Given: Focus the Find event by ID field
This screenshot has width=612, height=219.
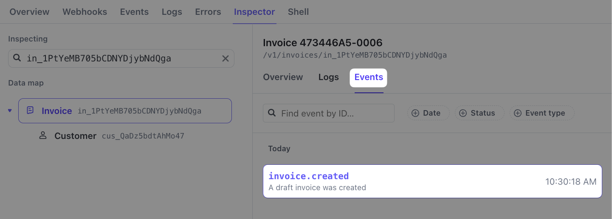Looking at the screenshot, I should [333, 113].
